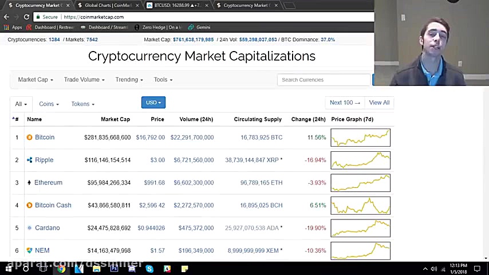Open the Bitcoin name link
Image resolution: width=489 pixels, height=275 pixels.
point(45,137)
